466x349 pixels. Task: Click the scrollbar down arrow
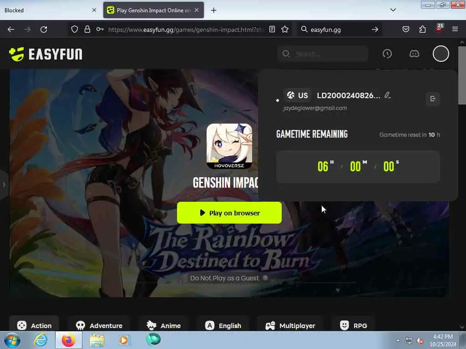point(461,327)
